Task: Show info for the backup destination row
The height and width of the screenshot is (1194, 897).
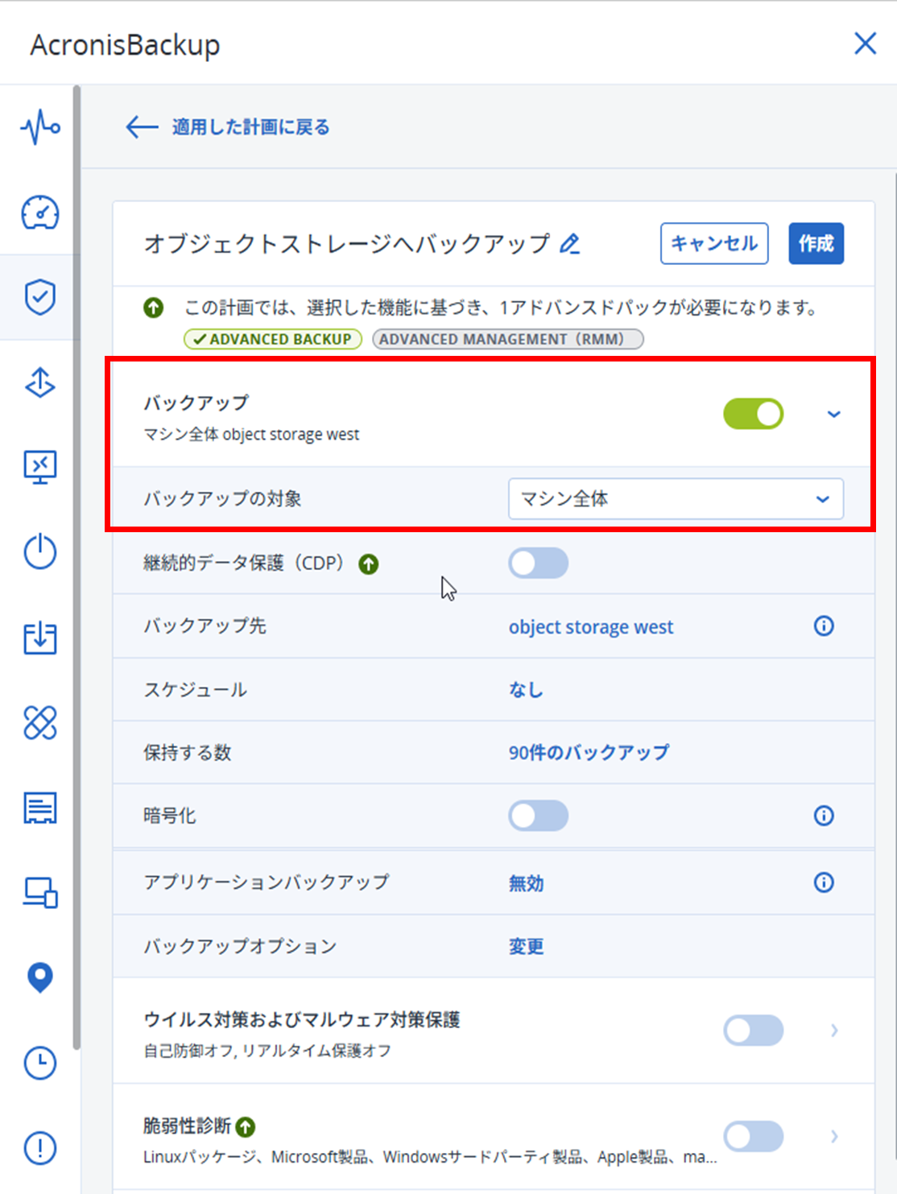Action: [823, 626]
